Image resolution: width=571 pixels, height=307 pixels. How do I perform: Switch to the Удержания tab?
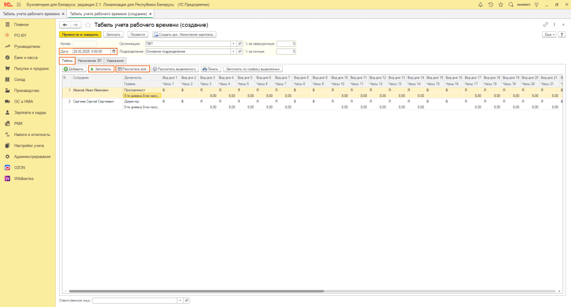click(x=115, y=61)
